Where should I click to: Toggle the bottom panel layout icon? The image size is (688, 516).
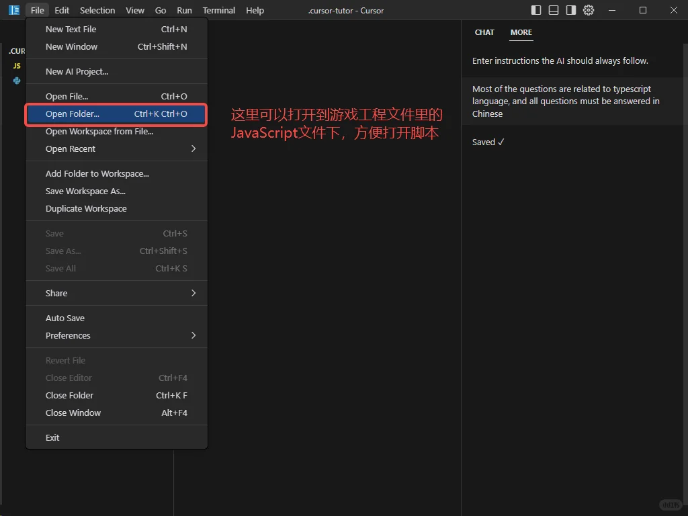[554, 10]
